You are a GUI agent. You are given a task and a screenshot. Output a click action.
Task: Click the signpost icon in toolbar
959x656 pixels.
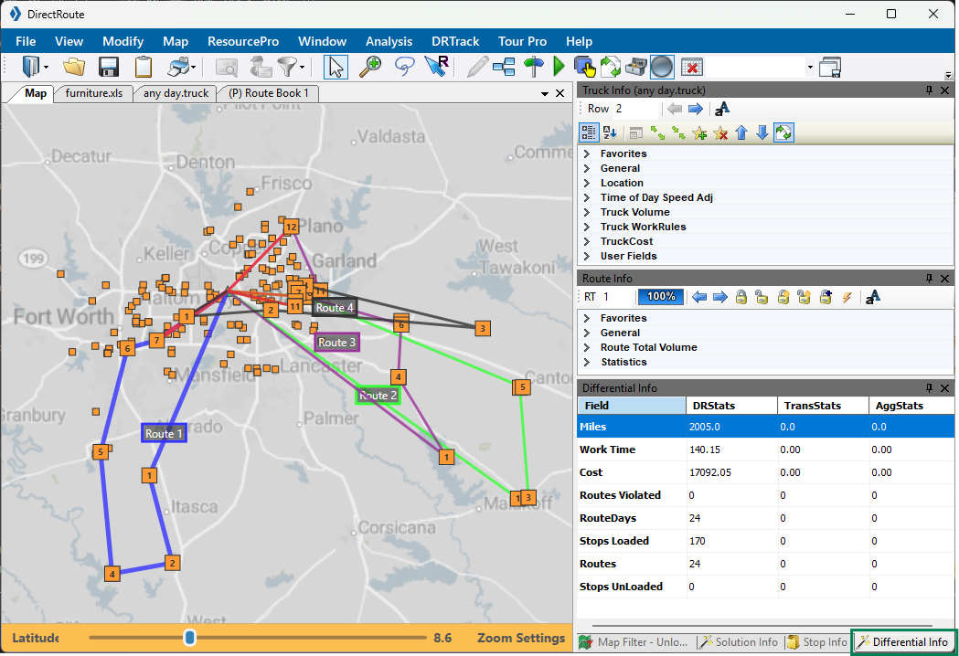pyautogui.click(x=534, y=67)
